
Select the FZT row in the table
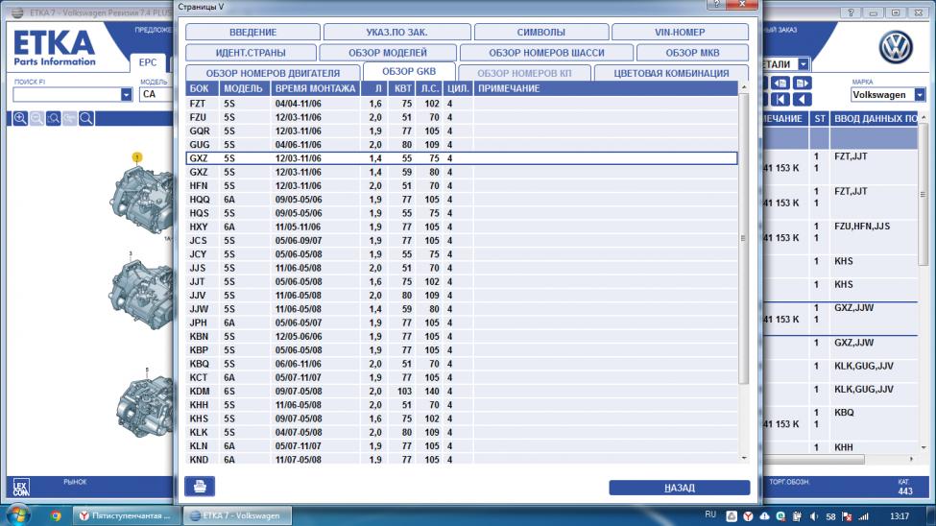(462, 104)
